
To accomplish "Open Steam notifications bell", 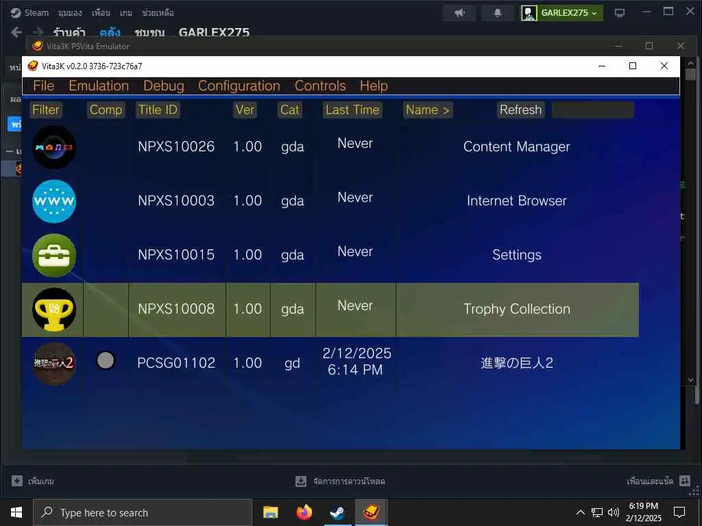I will (x=498, y=12).
